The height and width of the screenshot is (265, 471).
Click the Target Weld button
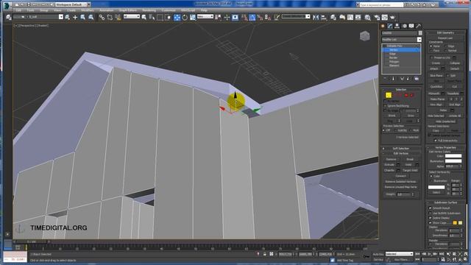click(410, 170)
